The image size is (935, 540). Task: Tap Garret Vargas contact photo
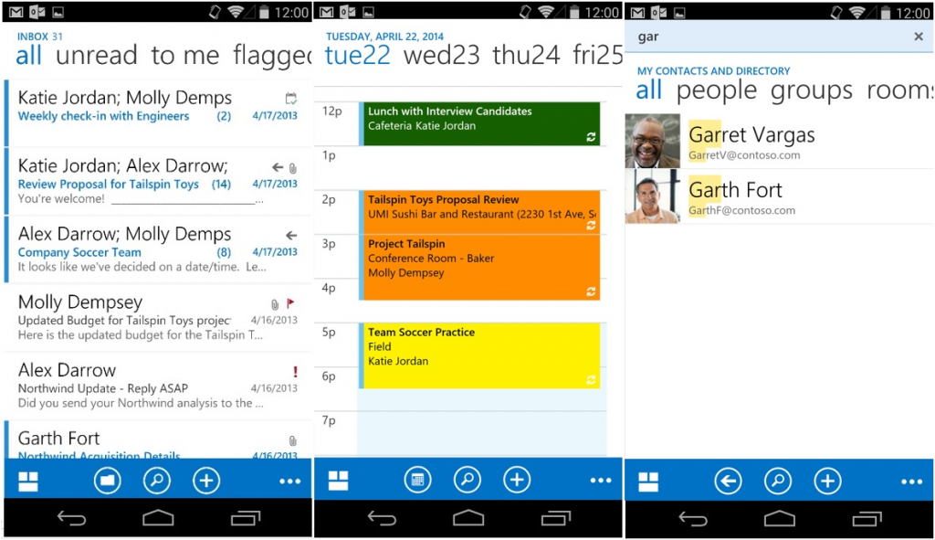[x=652, y=141]
